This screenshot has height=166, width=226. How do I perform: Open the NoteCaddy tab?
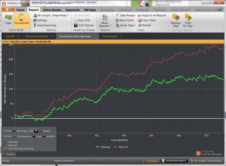click(x=107, y=10)
